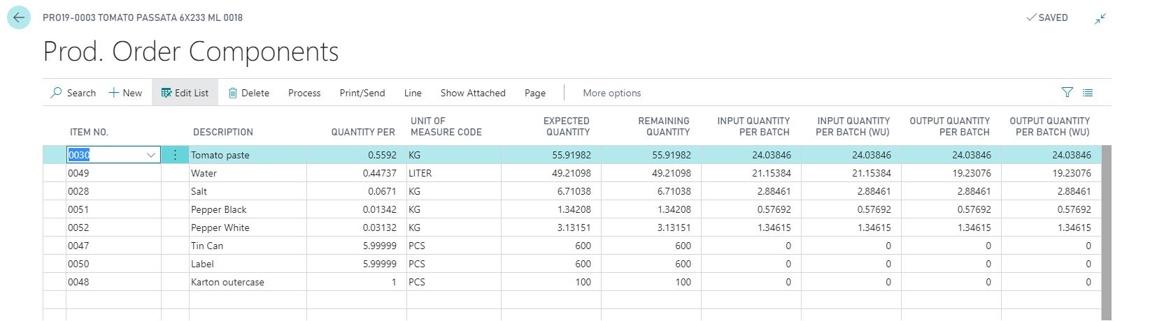Toggle Edit List mode
Image resolution: width=1150 pixels, height=321 pixels.
pos(185,93)
